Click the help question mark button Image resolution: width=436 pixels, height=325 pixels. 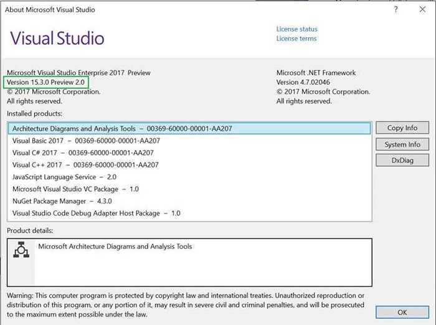[396, 9]
